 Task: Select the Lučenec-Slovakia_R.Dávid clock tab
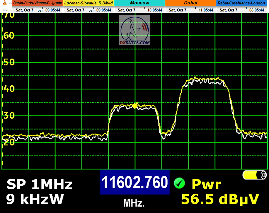(x=89, y=3)
